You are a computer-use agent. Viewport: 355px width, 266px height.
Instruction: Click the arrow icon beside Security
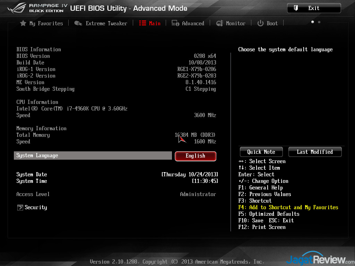click(20, 207)
